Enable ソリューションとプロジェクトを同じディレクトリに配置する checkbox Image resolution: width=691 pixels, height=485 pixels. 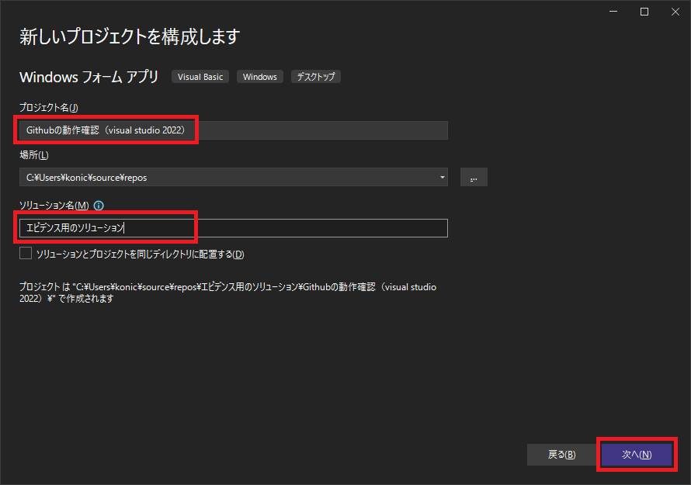tap(25, 252)
